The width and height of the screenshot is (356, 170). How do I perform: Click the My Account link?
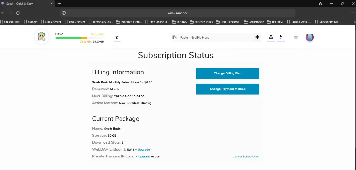click(97, 34)
